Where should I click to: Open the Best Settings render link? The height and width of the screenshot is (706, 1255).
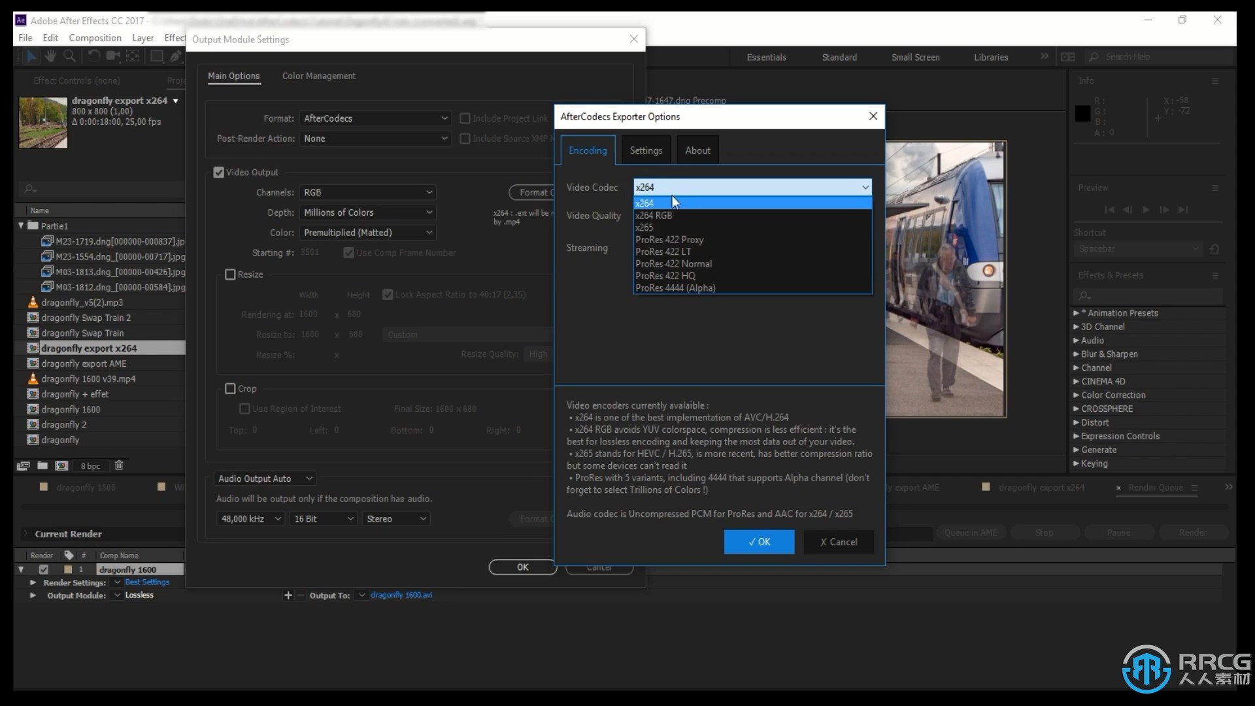(147, 582)
